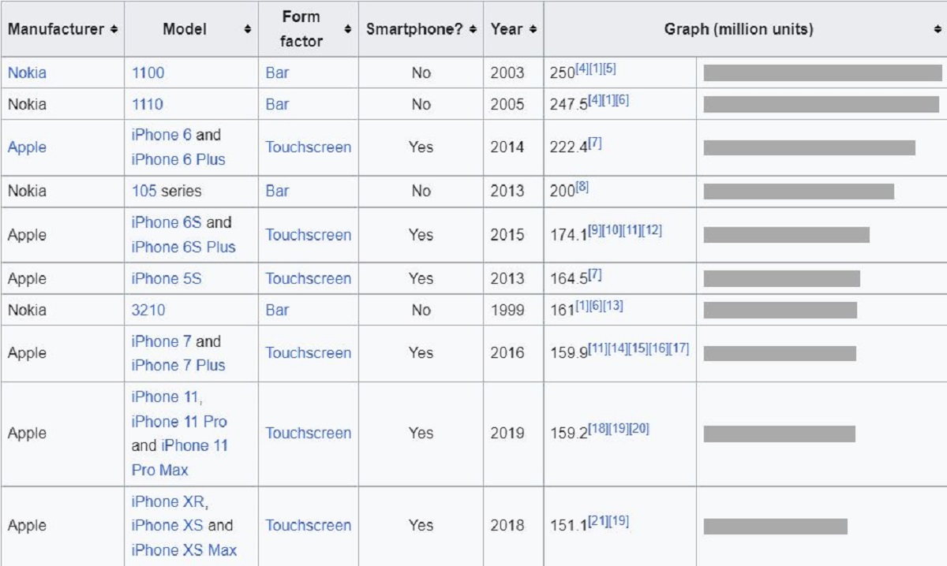Viewport: 947px width, 566px height.
Task: Open reference [8] next to 200
Action: (582, 187)
